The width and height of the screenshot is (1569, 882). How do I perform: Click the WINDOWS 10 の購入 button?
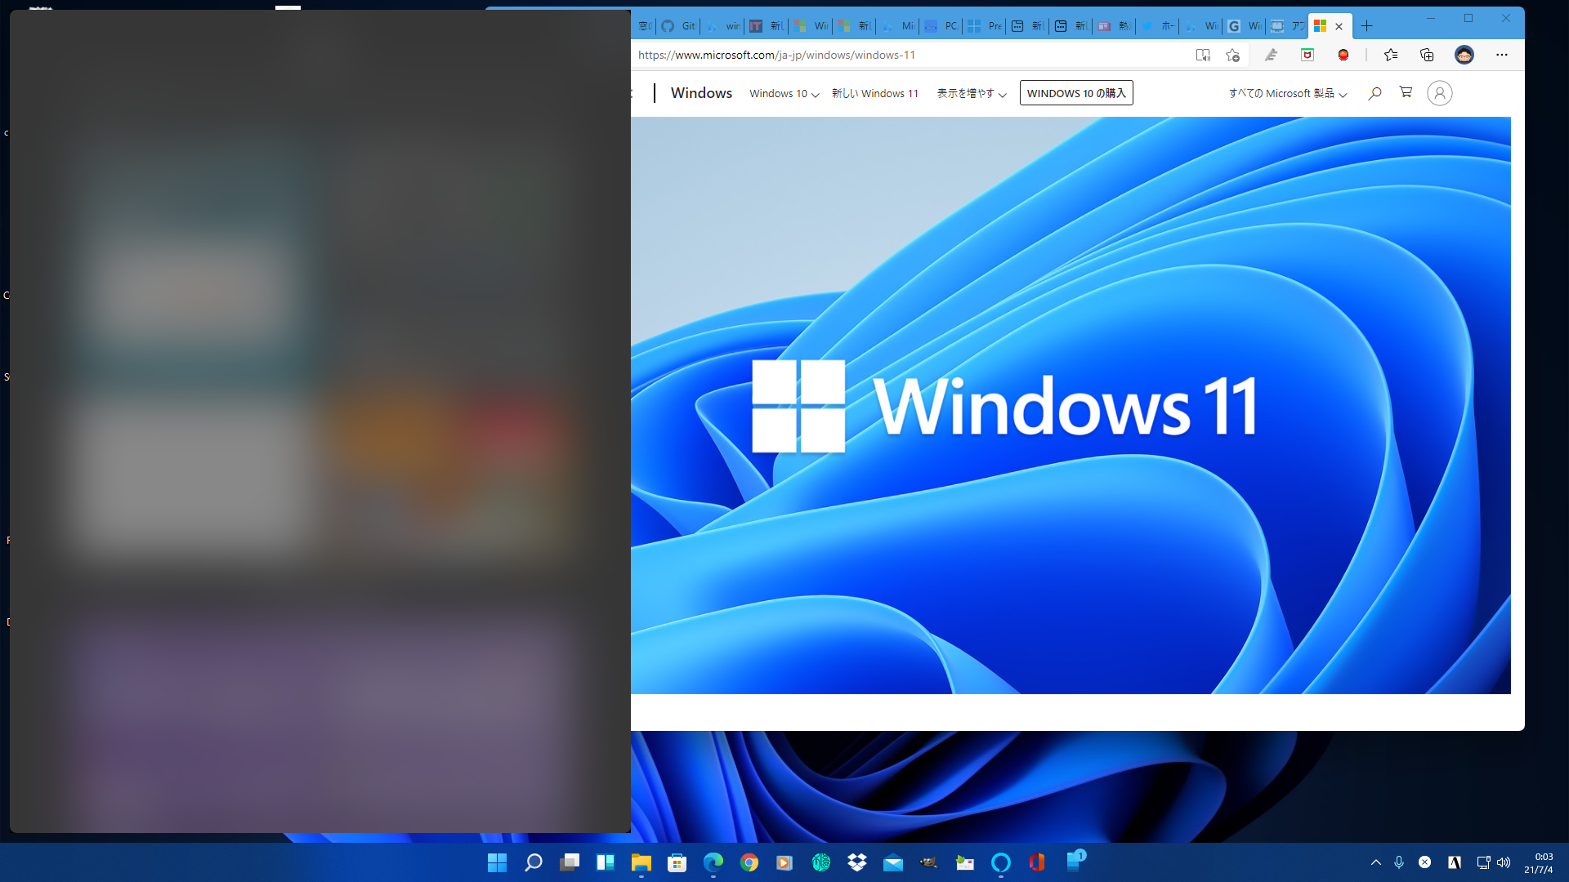click(1076, 93)
